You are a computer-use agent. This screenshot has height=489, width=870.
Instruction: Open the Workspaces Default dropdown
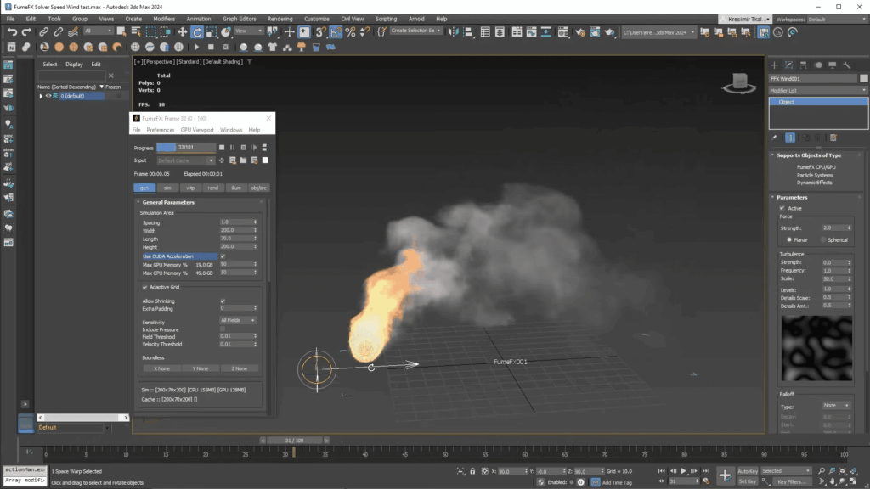(837, 20)
